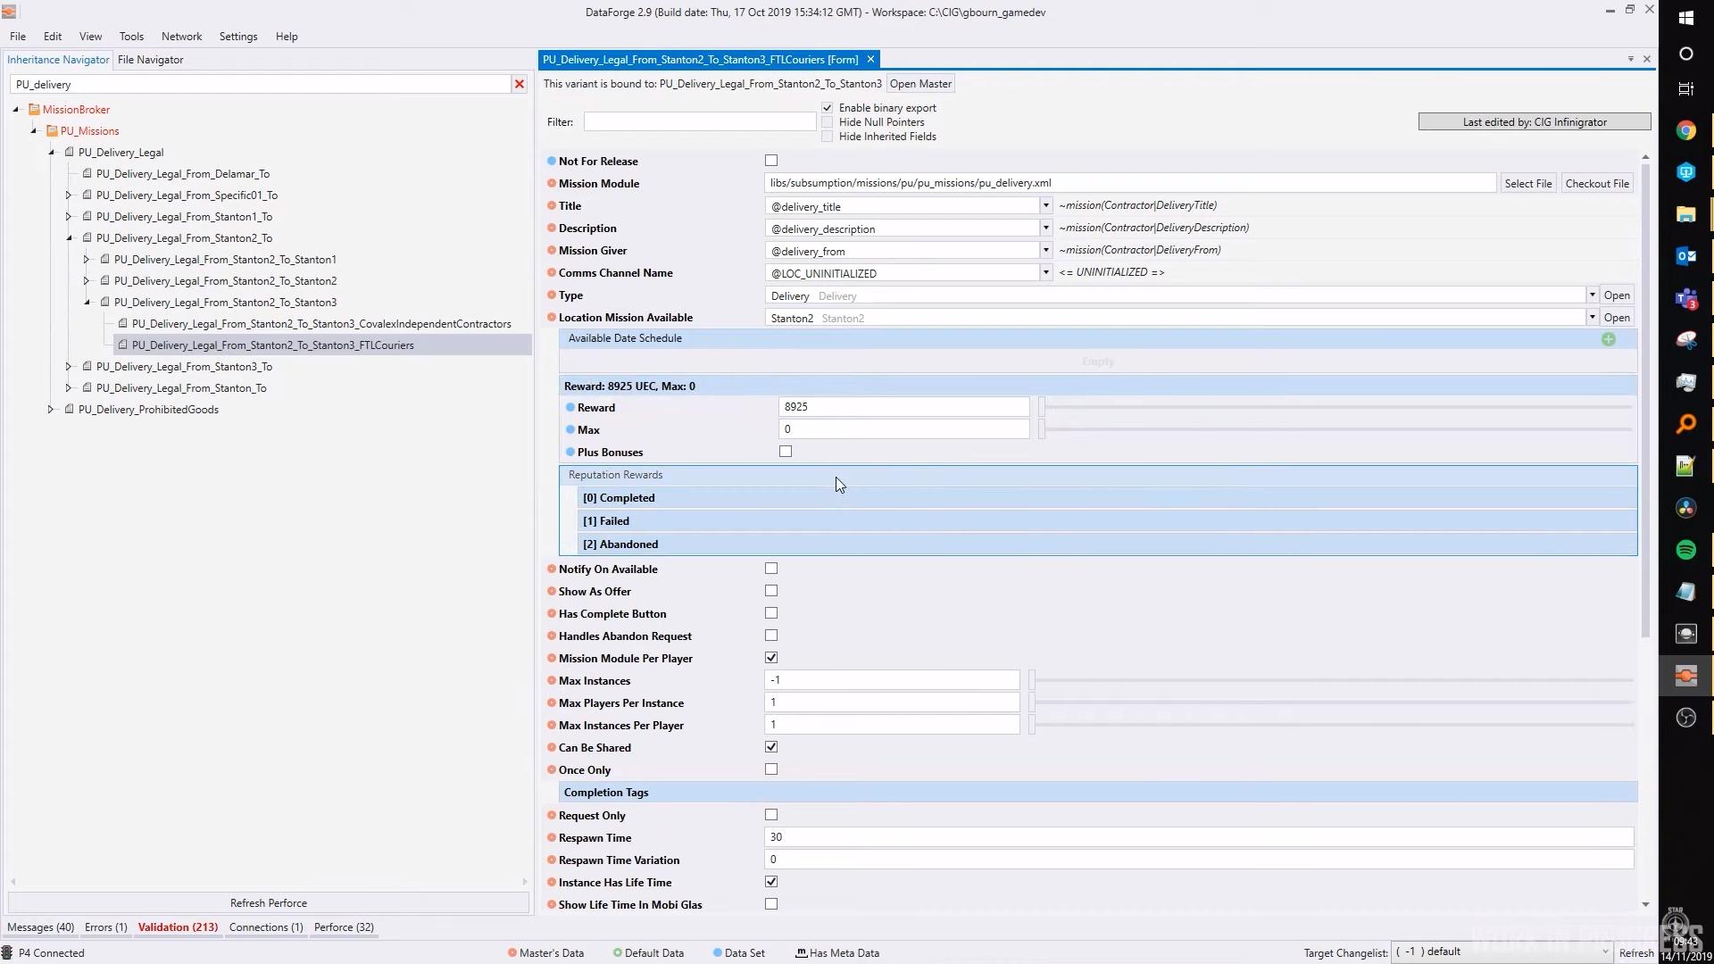Click the blue marker beside Reward field
This screenshot has width=1714, height=964.
click(x=570, y=408)
